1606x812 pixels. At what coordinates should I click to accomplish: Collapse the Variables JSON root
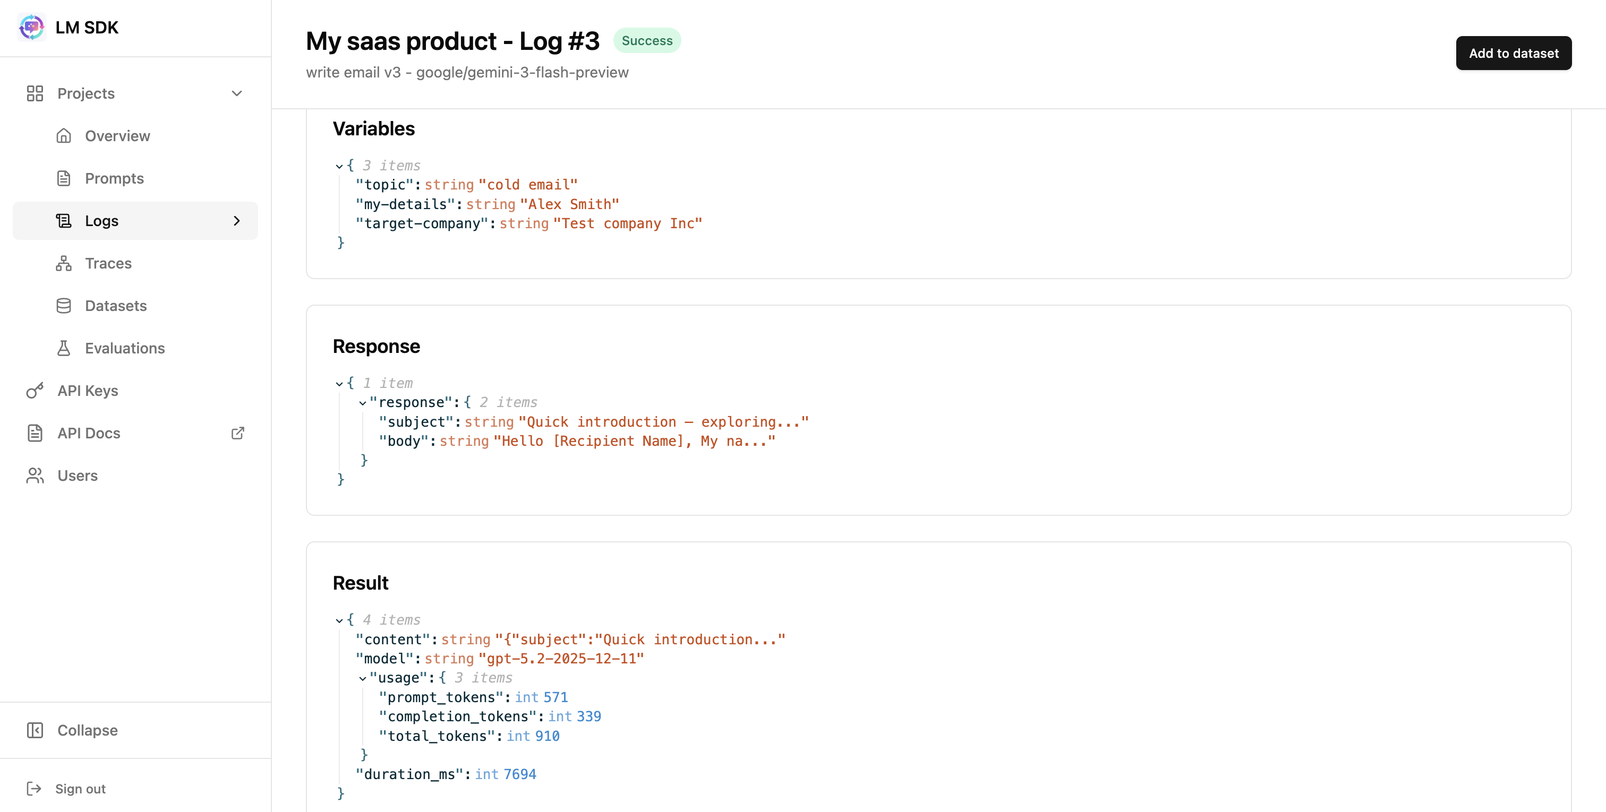point(339,167)
